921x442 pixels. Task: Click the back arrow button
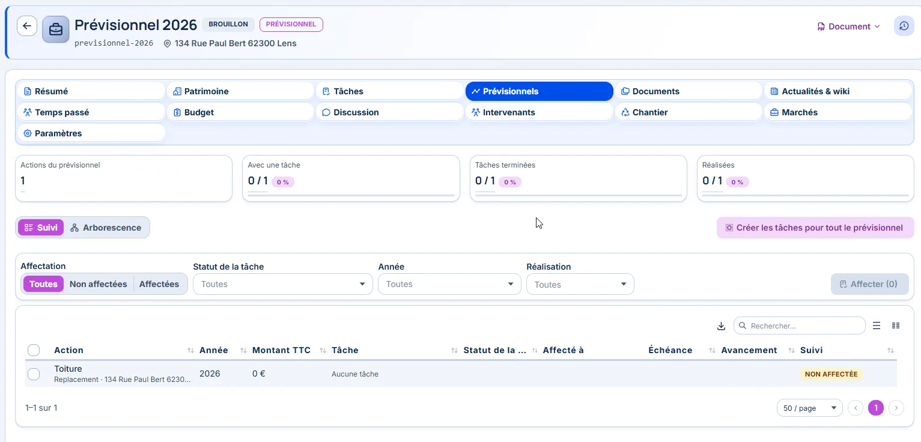pyautogui.click(x=27, y=26)
